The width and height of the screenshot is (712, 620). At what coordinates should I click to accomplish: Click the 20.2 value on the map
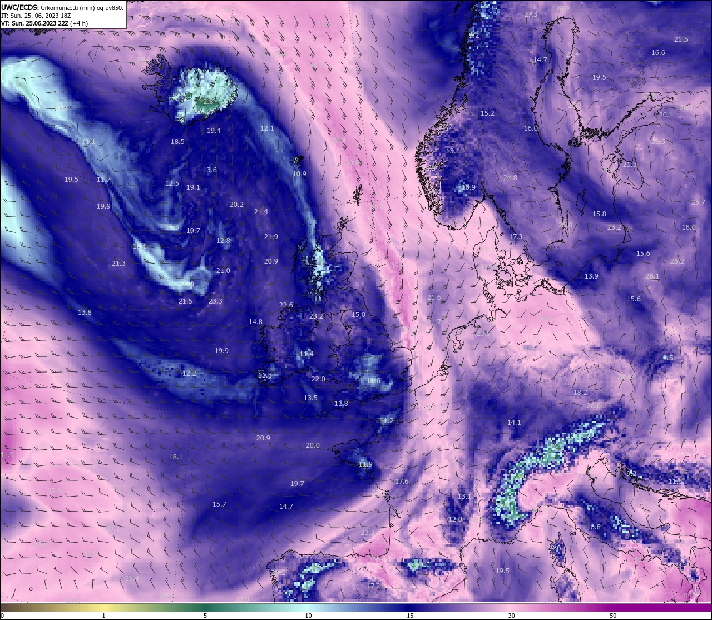236,204
